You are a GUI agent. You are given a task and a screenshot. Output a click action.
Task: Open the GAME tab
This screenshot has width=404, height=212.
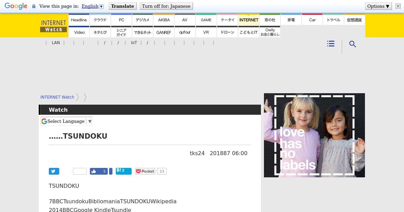click(206, 20)
